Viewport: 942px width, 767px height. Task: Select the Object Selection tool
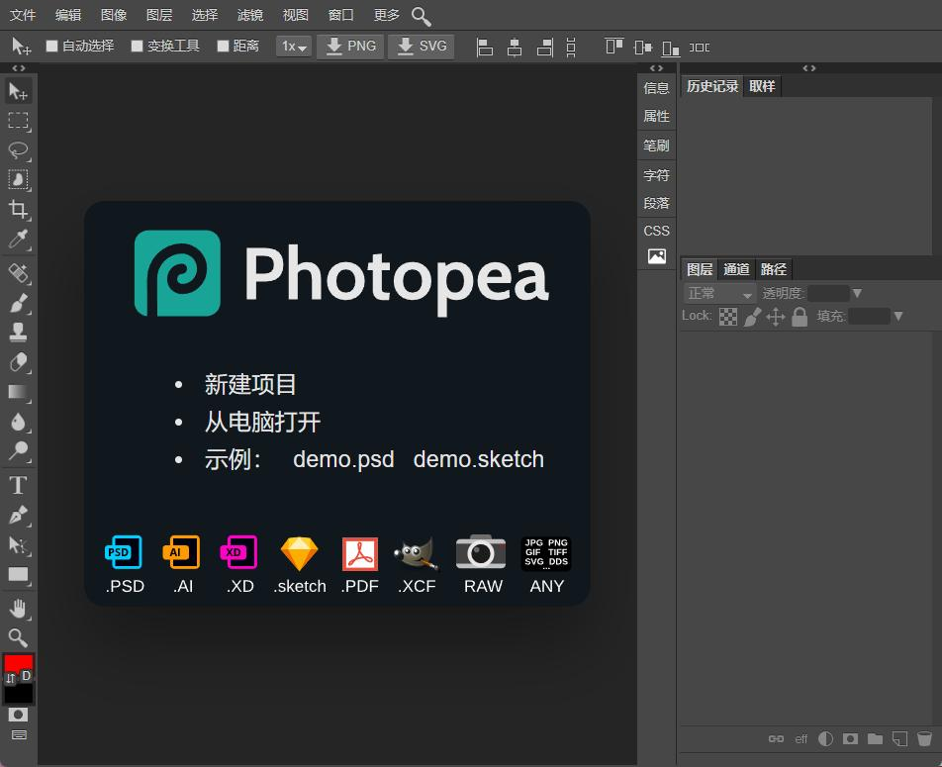(x=18, y=180)
